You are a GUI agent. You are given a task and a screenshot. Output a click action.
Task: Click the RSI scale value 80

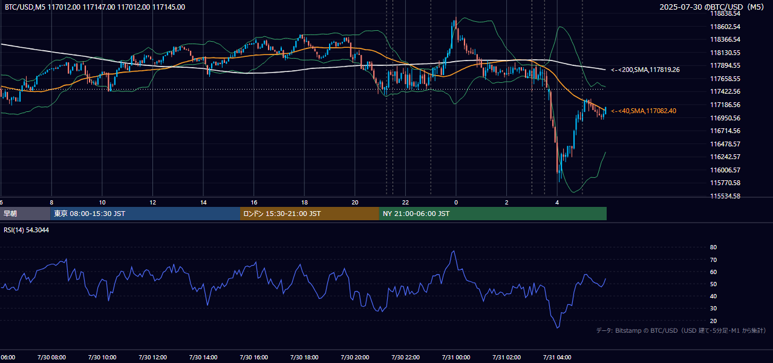[x=713, y=247]
